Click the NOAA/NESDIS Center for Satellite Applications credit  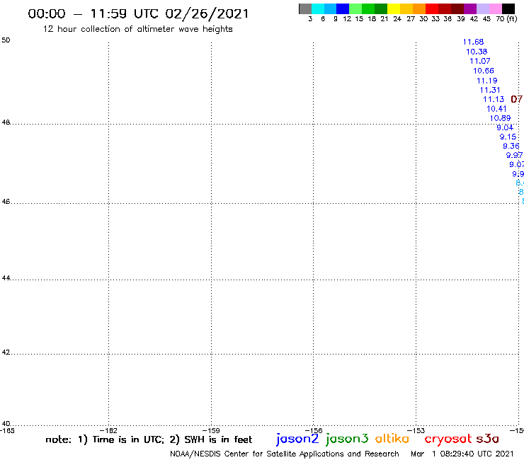click(x=285, y=454)
